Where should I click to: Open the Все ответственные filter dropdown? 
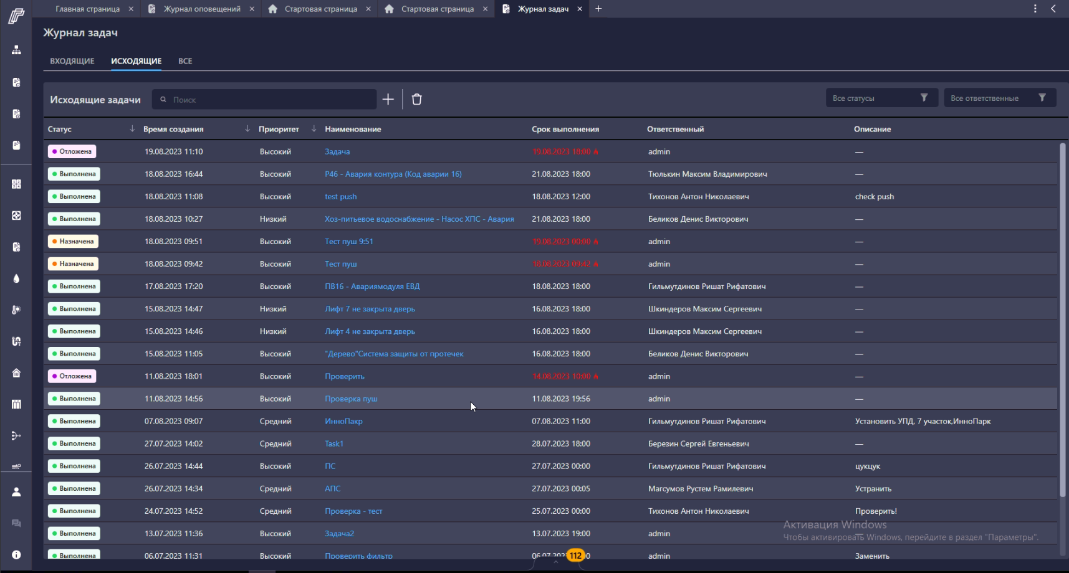tap(1000, 98)
